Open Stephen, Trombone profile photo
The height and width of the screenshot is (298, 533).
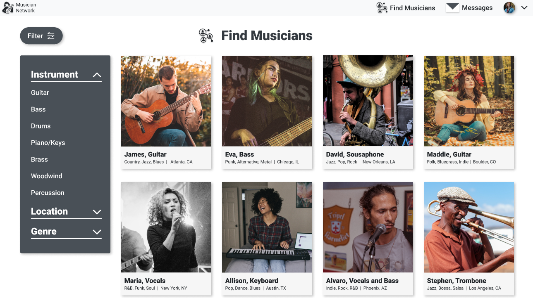469,227
